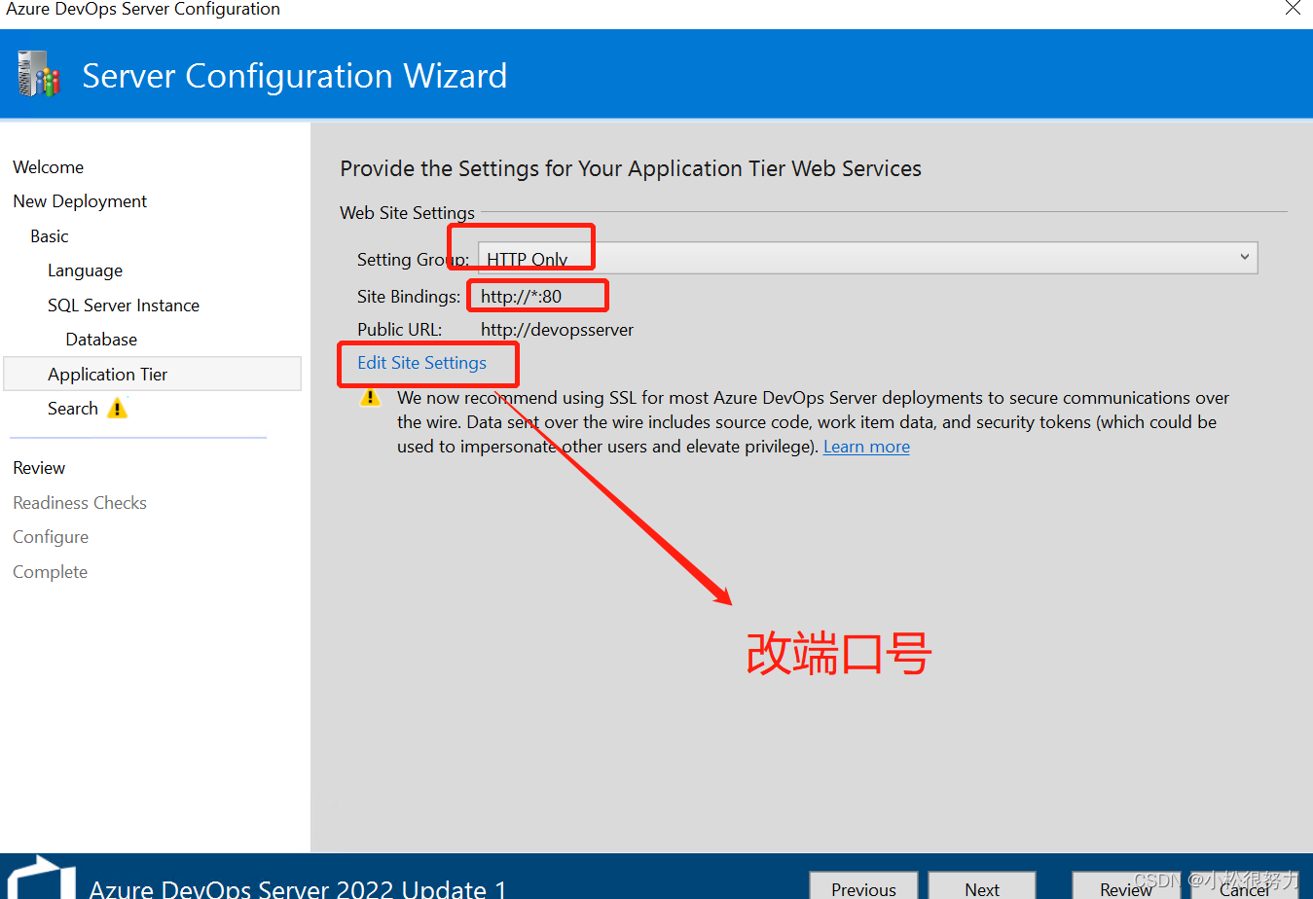The height and width of the screenshot is (899, 1313).
Task: Click the Server Configuration Wizard header icon
Action: point(39,74)
